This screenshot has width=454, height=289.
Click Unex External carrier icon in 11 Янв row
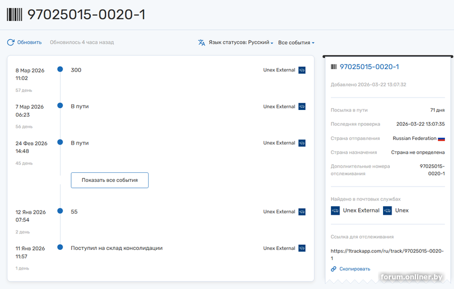302,248
